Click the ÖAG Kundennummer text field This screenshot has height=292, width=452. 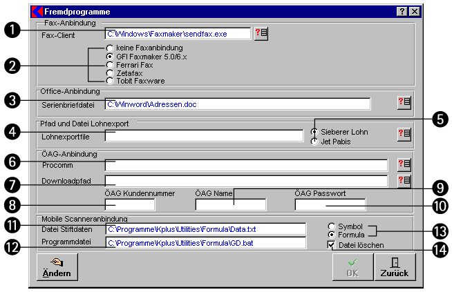coord(130,204)
